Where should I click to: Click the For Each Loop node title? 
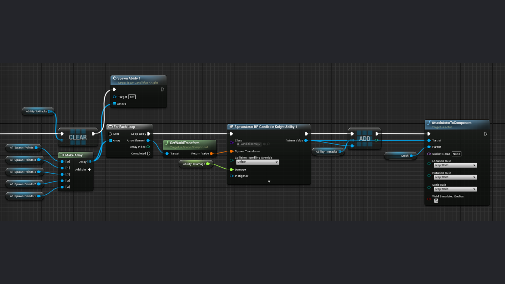coord(124,127)
